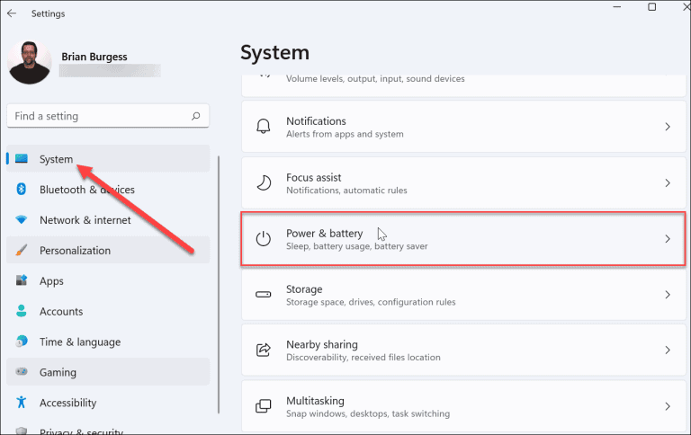Click the back arrow in title bar
Screen dimensions: 691x435
click(12, 13)
